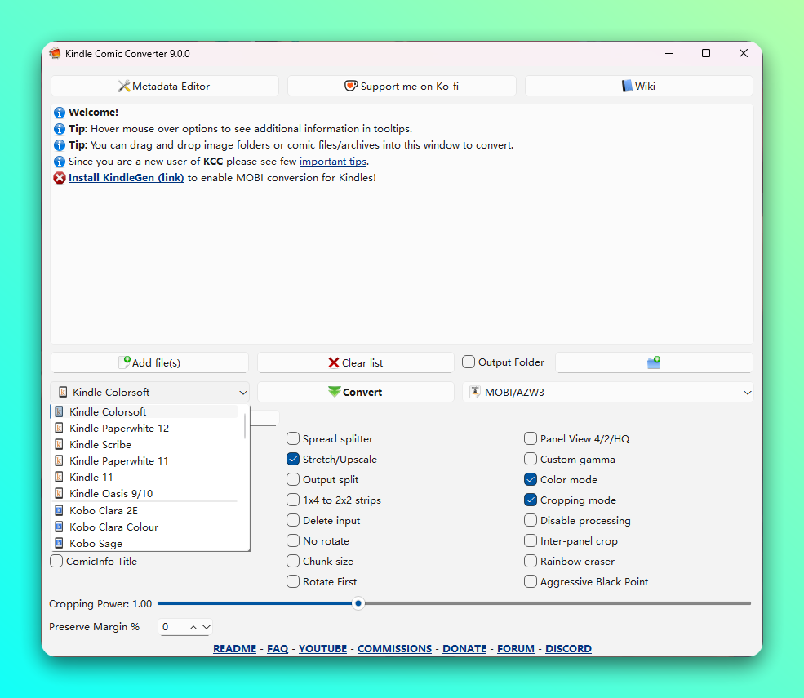804x698 pixels.
Task: Enable the Spread splitter checkbox
Action: click(293, 439)
